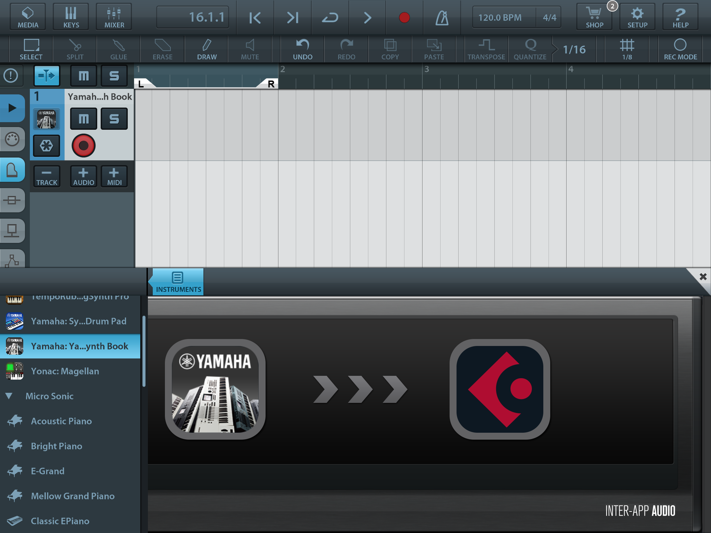Start recording with the transport record button

[404, 17]
